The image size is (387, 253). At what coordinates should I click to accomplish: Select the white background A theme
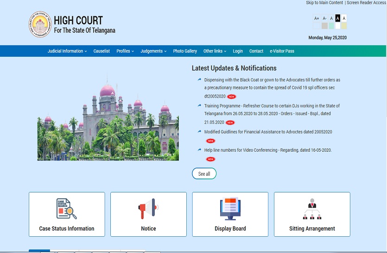coord(344,19)
